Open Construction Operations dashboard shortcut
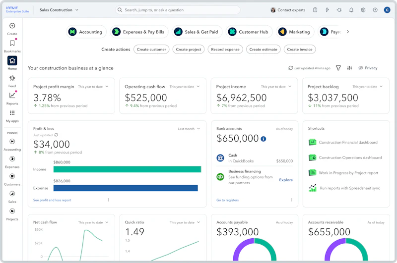The width and height of the screenshot is (397, 263). tap(345, 158)
